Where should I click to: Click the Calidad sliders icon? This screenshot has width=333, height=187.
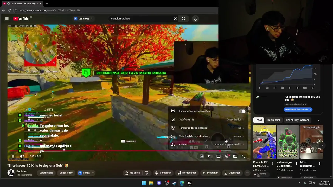(173, 145)
